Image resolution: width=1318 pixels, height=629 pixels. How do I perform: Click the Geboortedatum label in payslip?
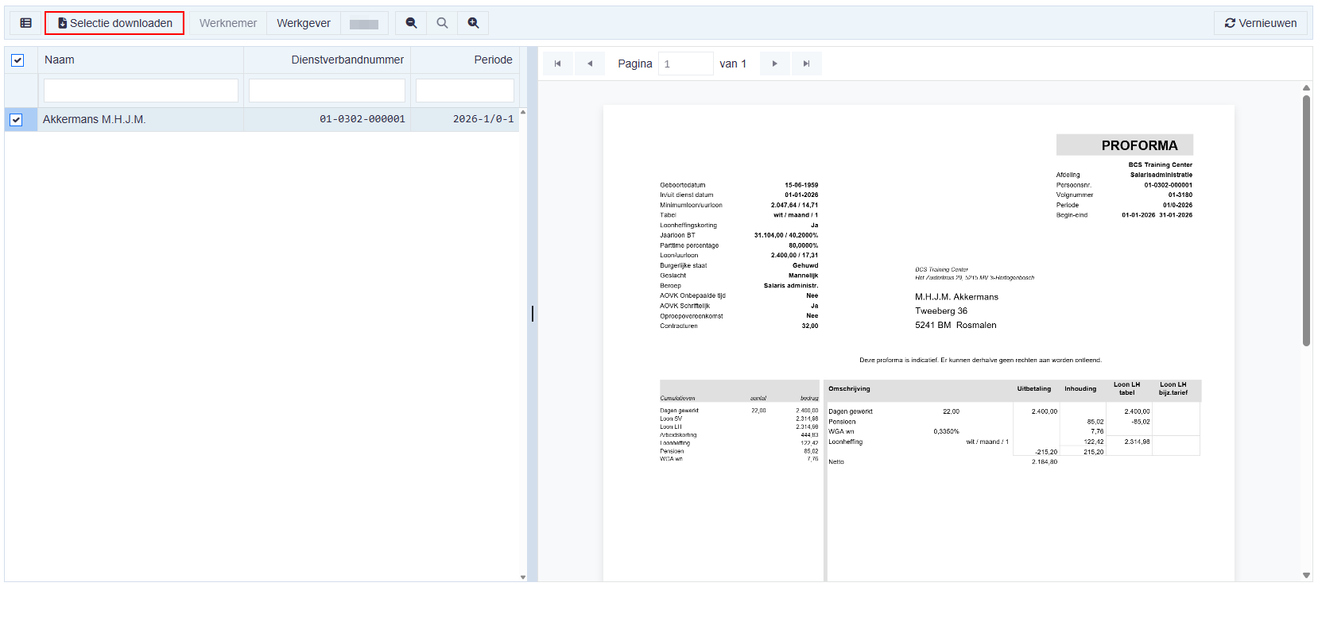coord(682,185)
